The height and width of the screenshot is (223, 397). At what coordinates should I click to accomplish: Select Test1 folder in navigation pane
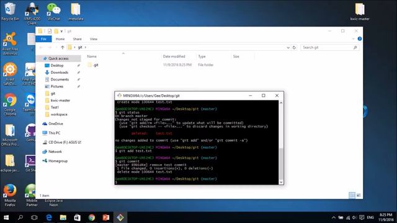55,107
